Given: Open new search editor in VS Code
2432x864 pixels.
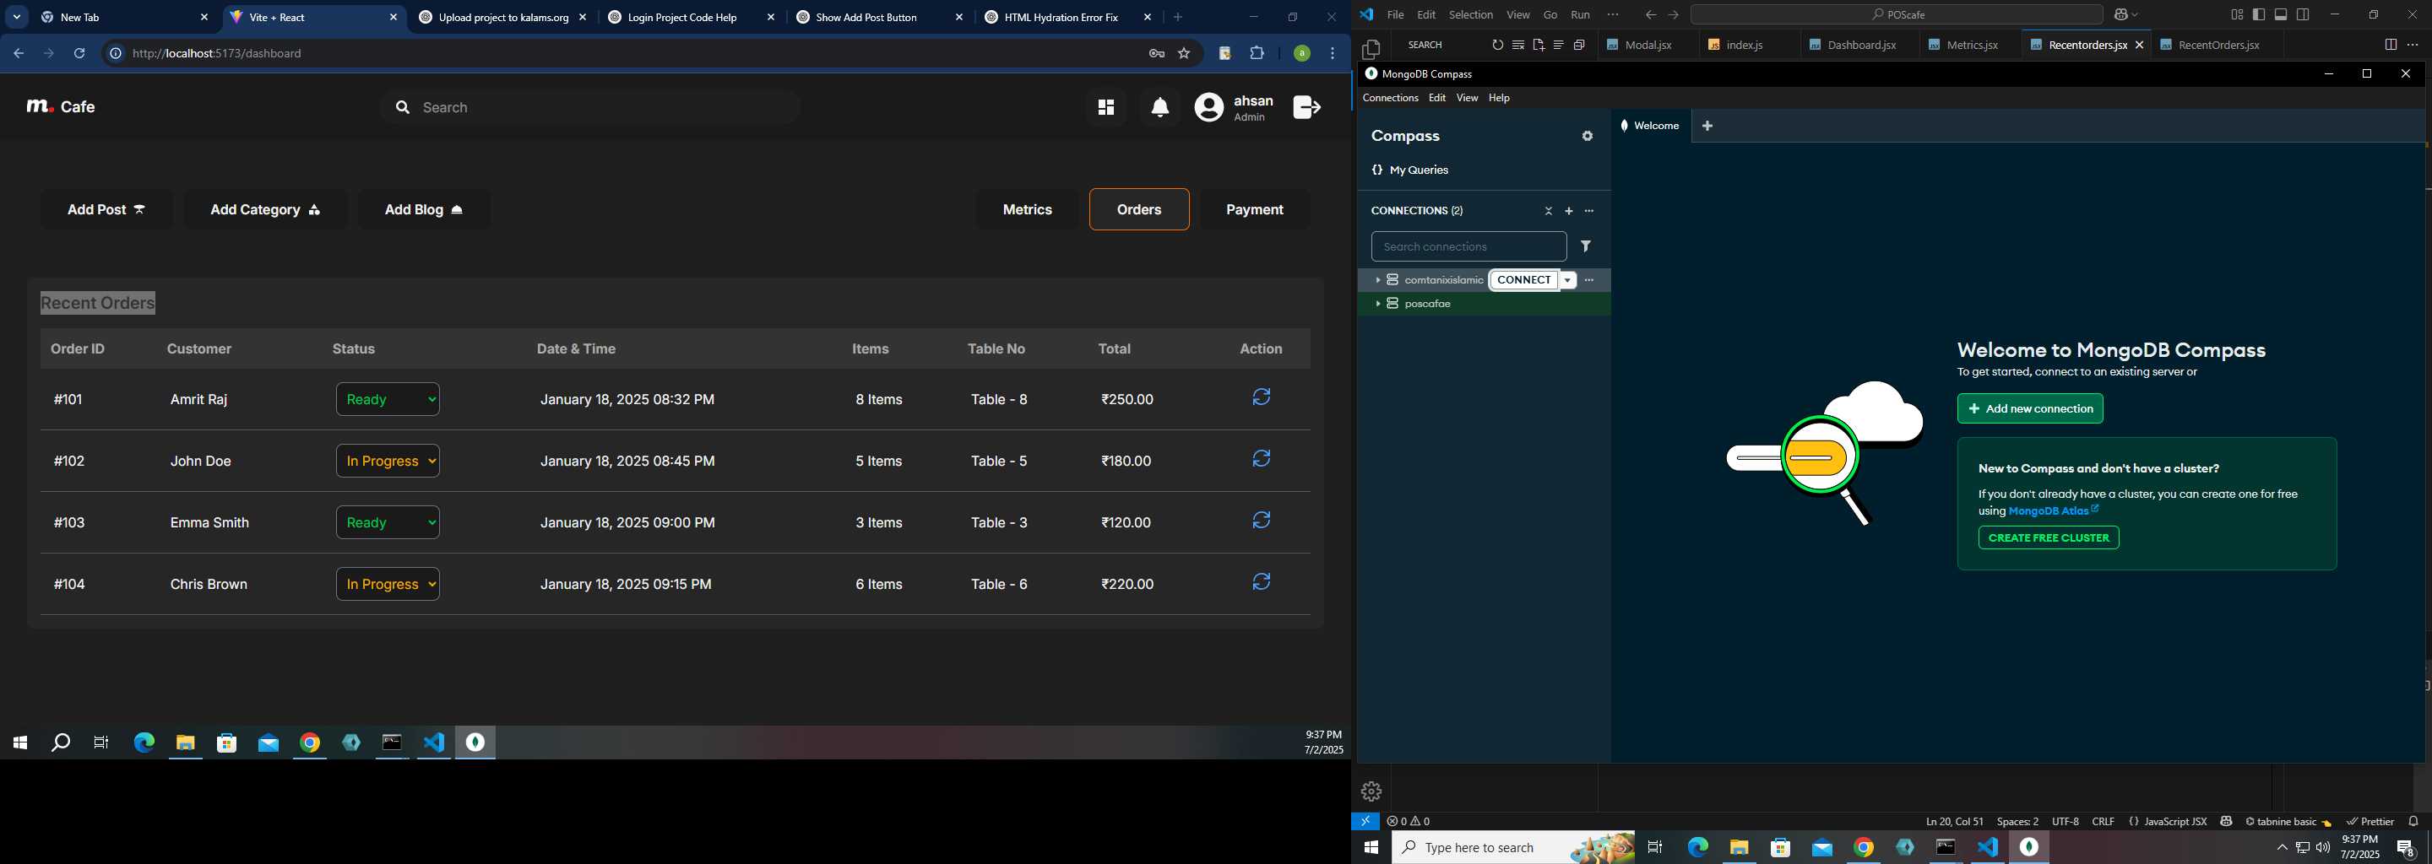Looking at the screenshot, I should pos(1539,46).
